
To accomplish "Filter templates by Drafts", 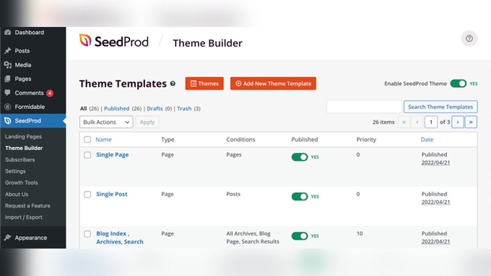I will pyautogui.click(x=155, y=108).
